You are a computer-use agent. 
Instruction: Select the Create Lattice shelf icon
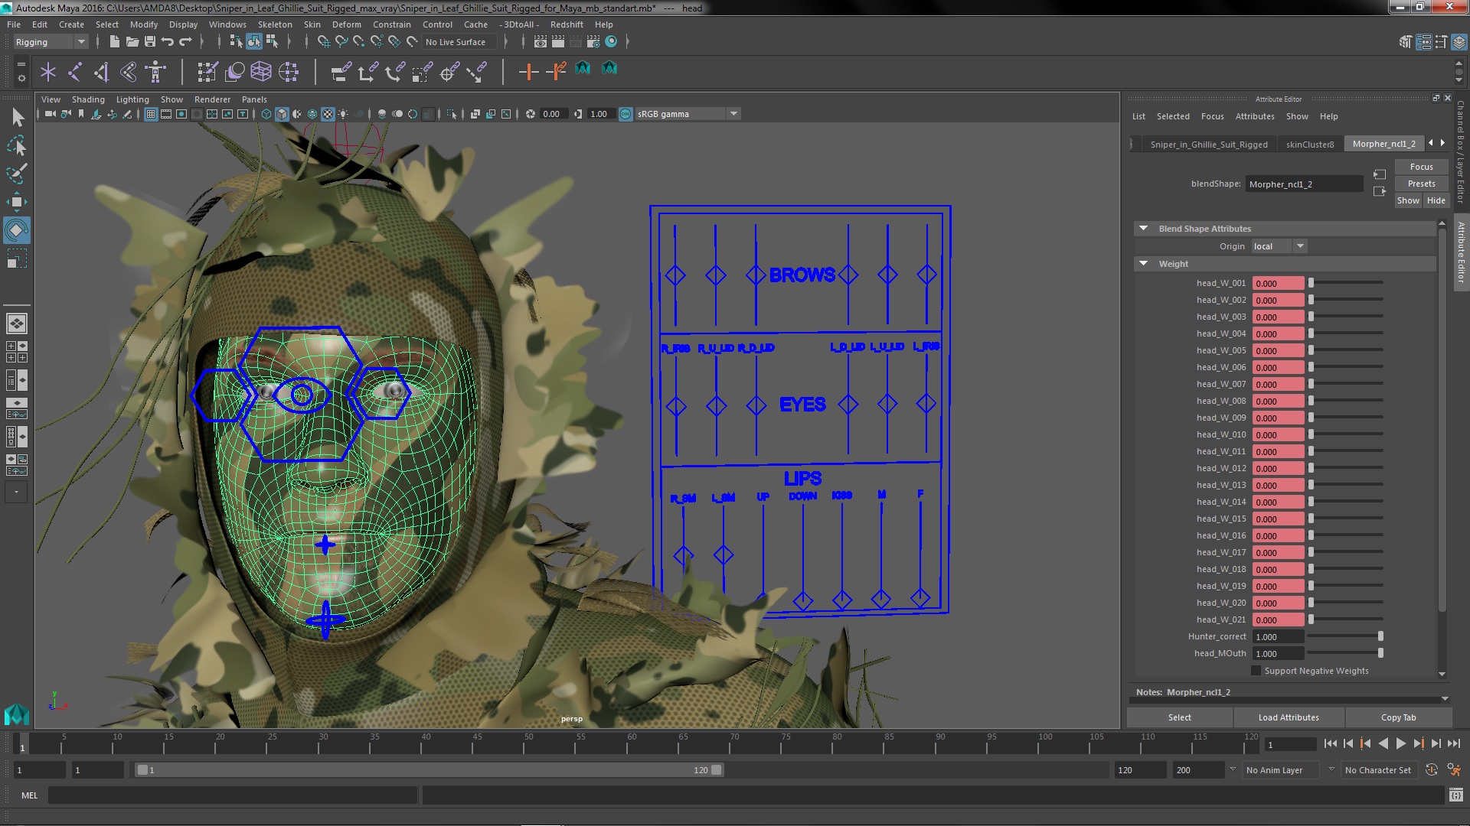261,72
